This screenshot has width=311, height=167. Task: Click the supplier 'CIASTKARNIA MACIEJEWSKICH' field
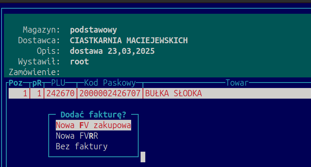[x=129, y=40]
